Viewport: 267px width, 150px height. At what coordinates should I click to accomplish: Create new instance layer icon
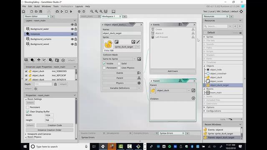[32, 60]
